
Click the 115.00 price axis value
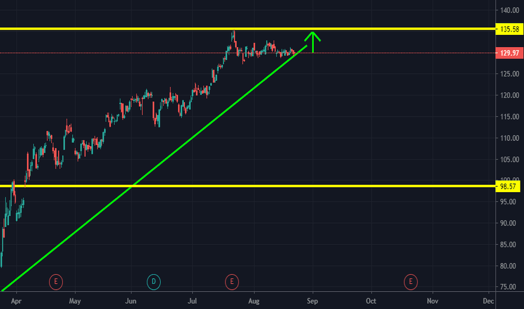point(509,117)
